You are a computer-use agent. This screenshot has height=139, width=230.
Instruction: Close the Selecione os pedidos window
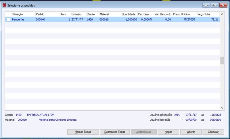pos(223,5)
